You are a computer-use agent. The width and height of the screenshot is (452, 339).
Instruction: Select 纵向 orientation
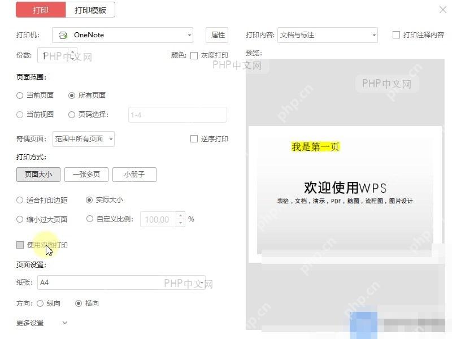coord(40,303)
